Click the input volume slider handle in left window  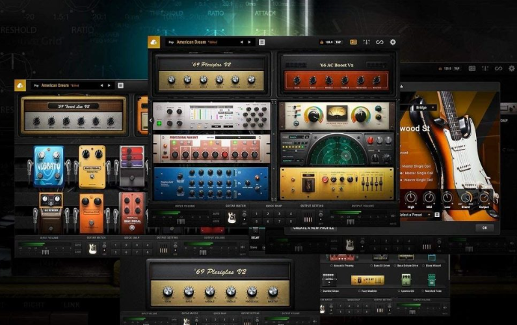[45, 252]
